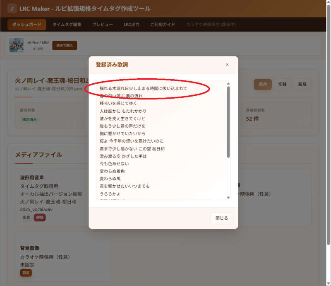This screenshot has width=331, height=286.
Task: Click the 楽天で購入 button
Action: pos(65,46)
